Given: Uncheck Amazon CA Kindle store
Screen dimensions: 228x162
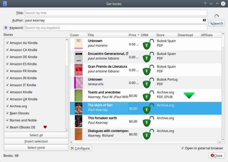Looking at the screenshot, I should pos(7,50).
